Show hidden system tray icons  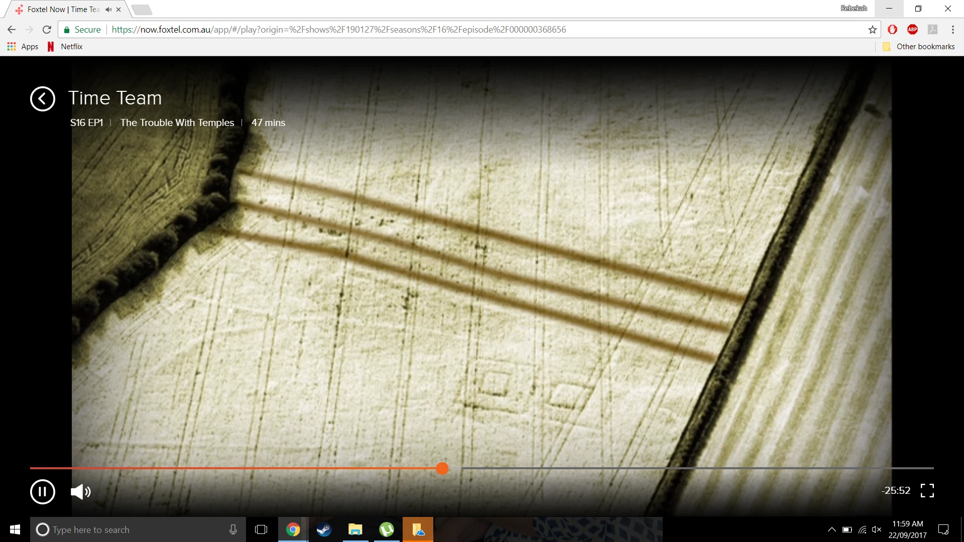coord(831,529)
